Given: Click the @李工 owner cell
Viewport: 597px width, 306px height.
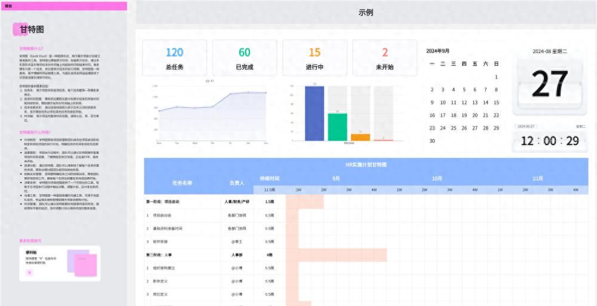Looking at the screenshot, I should tap(237, 242).
